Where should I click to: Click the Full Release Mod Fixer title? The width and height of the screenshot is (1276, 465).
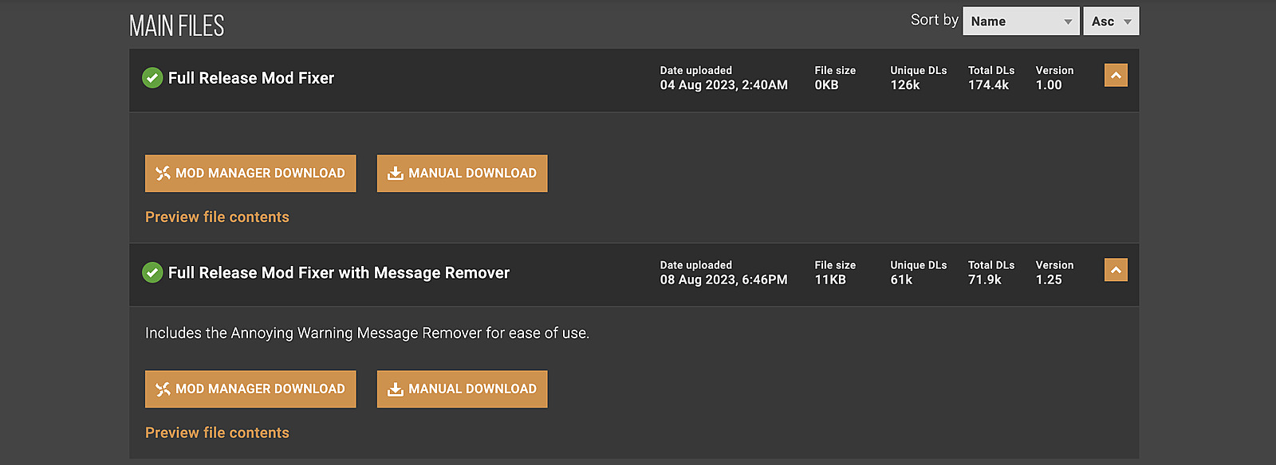(x=251, y=78)
